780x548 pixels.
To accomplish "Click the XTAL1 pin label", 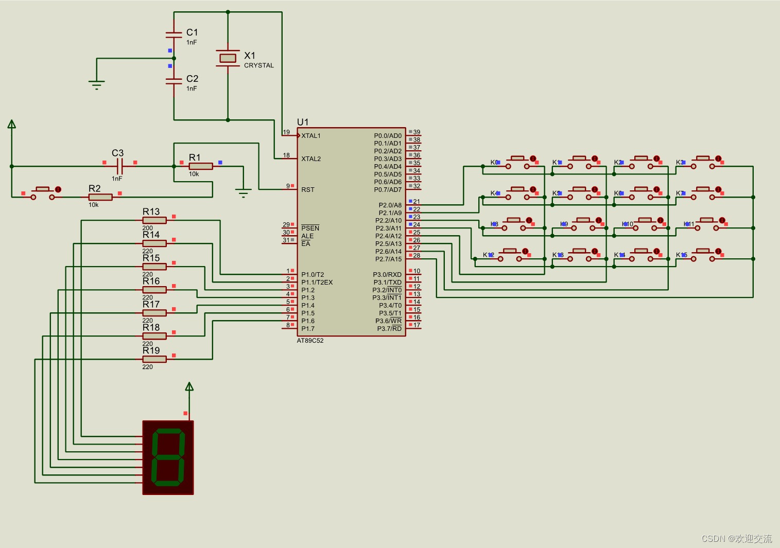I will coord(311,136).
